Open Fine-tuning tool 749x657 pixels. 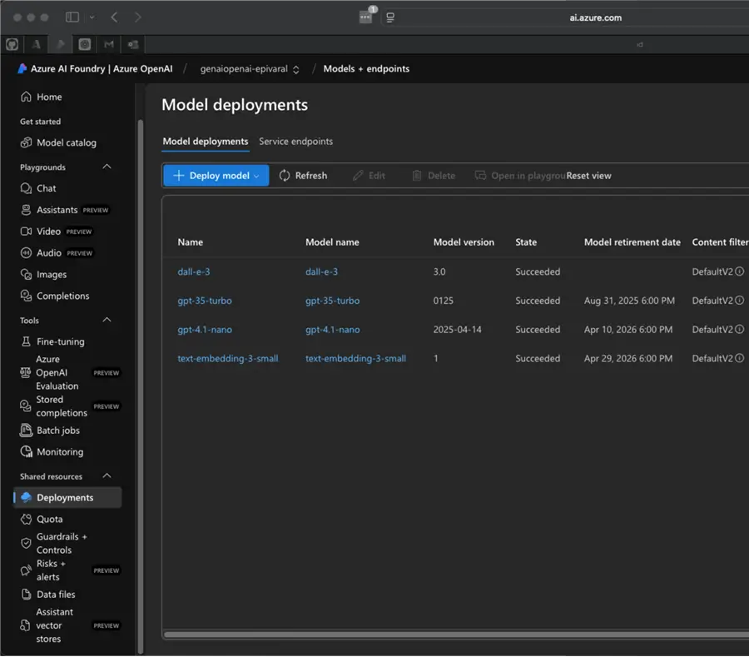click(60, 341)
